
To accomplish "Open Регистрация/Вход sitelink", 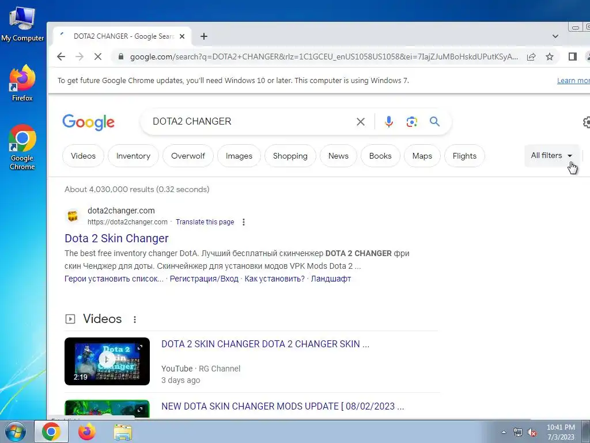I will click(204, 279).
